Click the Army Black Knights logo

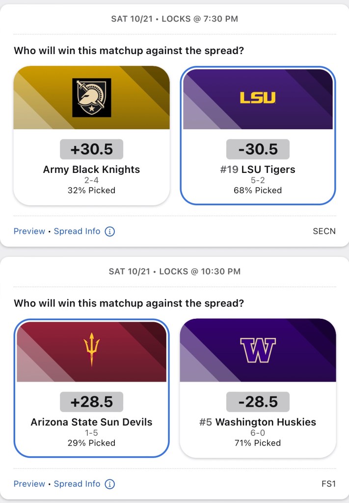coord(92,98)
